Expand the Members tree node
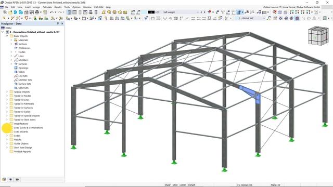This screenshot has height=187, width=333. [11, 60]
